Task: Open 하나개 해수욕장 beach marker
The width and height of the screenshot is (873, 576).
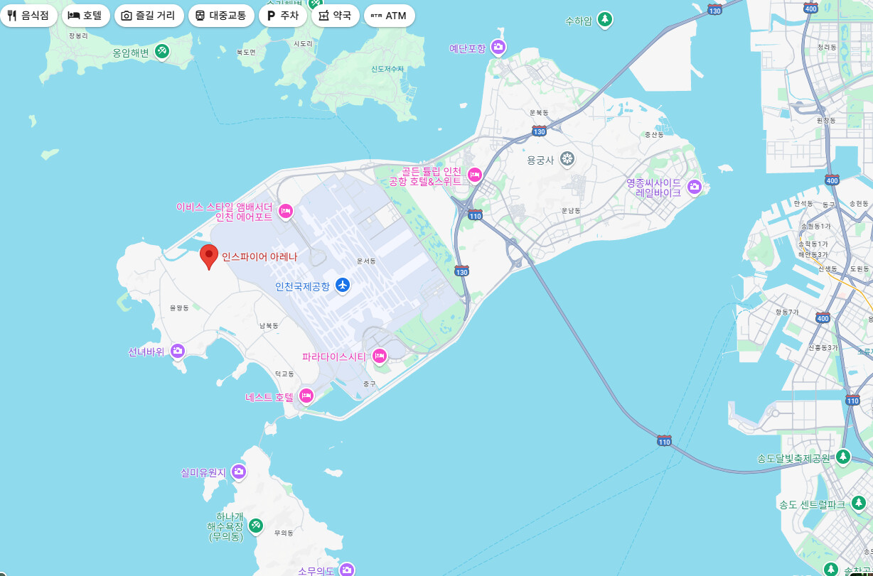Action: 256,526
